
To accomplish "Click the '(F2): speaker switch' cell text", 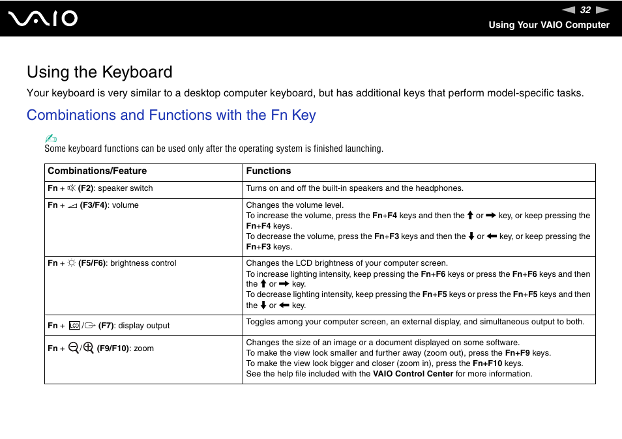I will click(x=115, y=188).
